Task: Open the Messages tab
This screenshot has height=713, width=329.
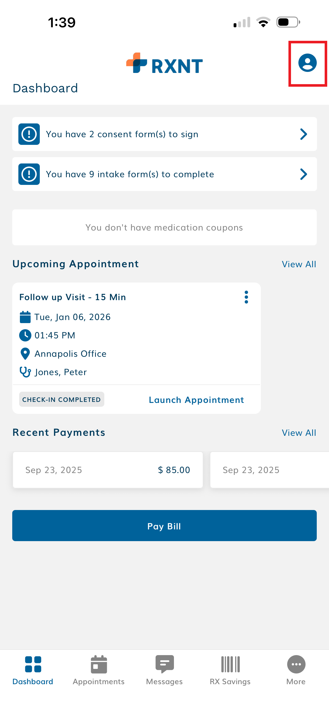Action: click(x=164, y=670)
